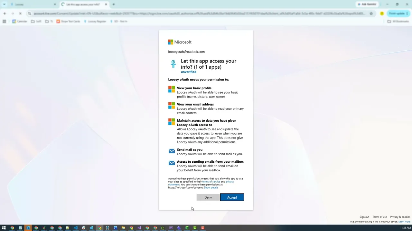412x231 pixels.
Task: Open the purple terminal icon in taskbar
Action: coord(171,228)
